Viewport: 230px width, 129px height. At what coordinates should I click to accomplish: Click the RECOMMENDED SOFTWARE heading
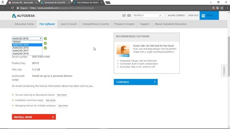[133, 37]
